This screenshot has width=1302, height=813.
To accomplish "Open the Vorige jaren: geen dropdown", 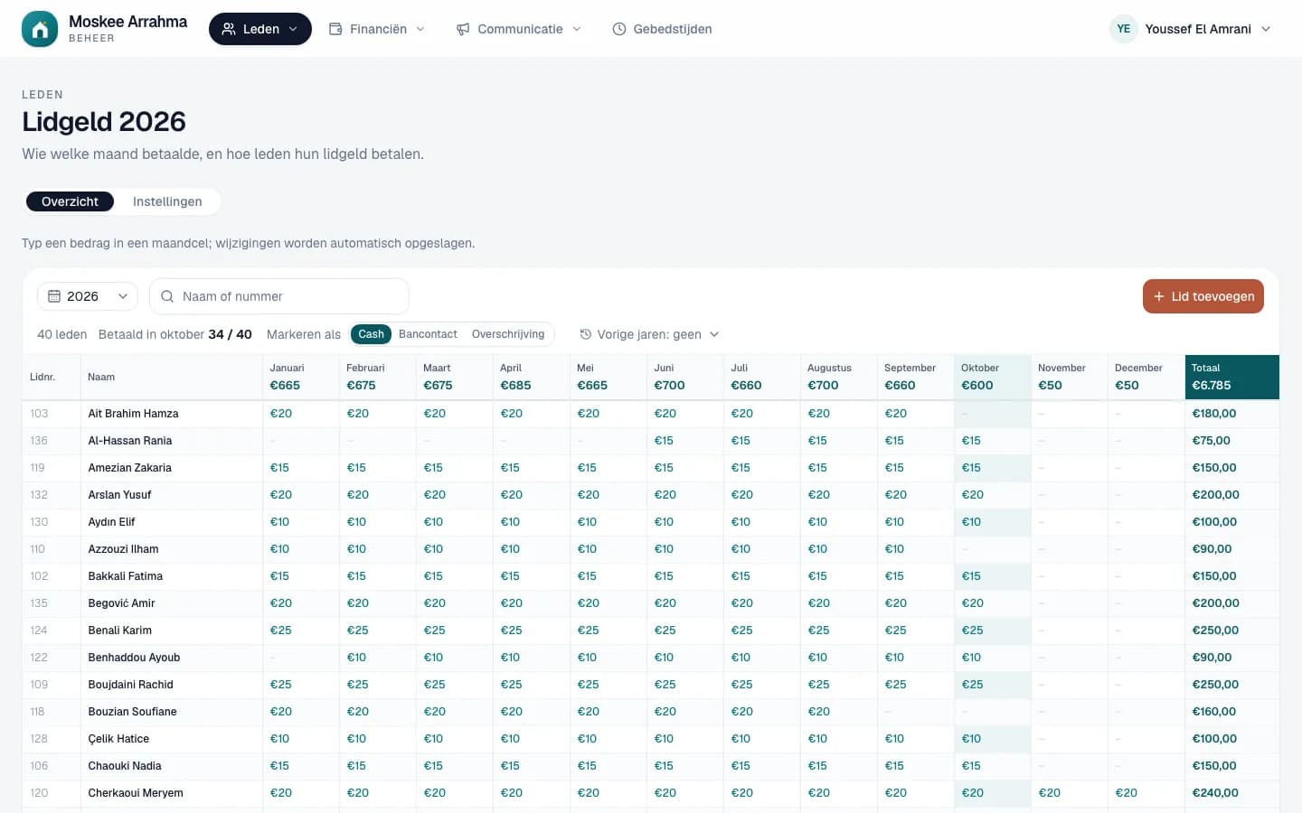I will (x=650, y=334).
